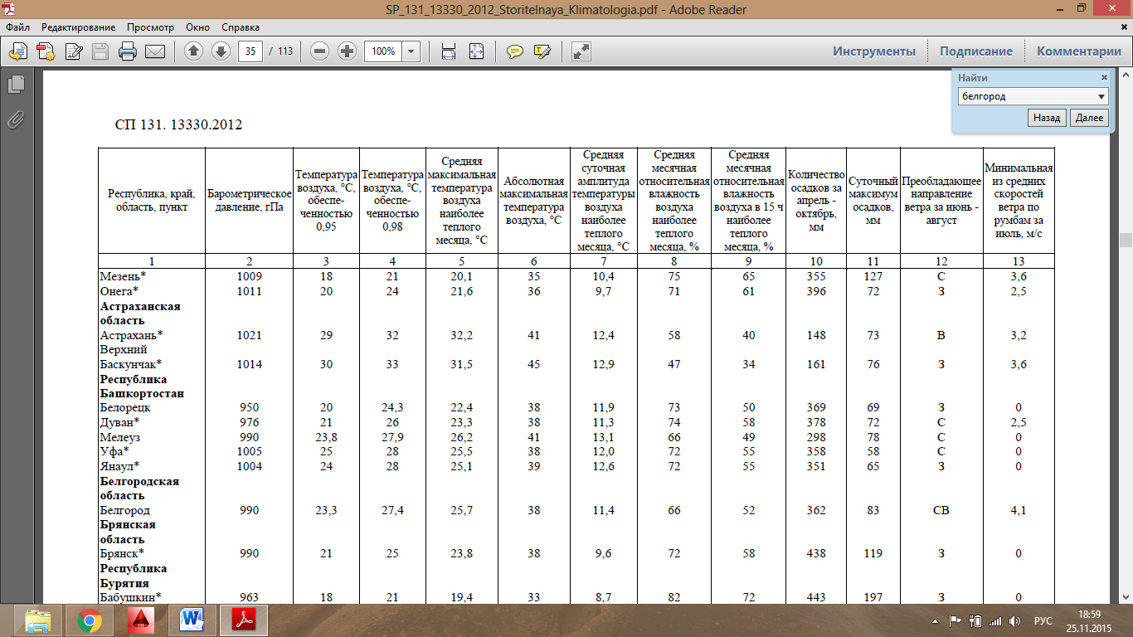
Task: Open the Редактирование menu
Action: click(x=80, y=27)
